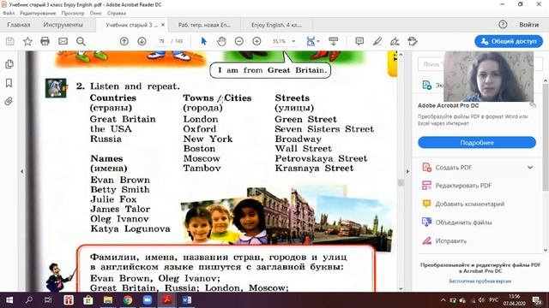Screen dimensions: 549x308
Task: Open the bookmarks panel in the left sidebar
Action: click(9, 83)
